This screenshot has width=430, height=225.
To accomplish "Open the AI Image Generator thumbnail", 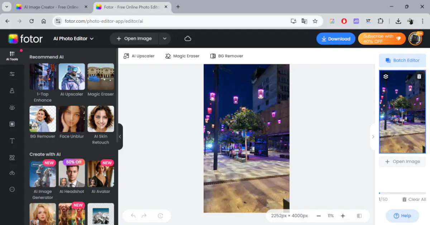I will tap(43, 174).
